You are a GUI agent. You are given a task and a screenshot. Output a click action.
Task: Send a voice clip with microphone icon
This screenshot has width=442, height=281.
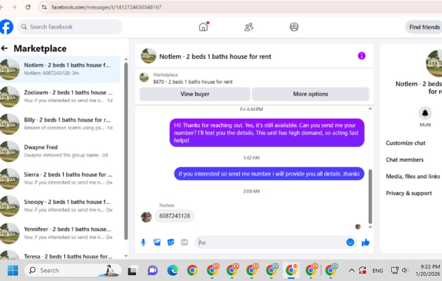[144, 242]
